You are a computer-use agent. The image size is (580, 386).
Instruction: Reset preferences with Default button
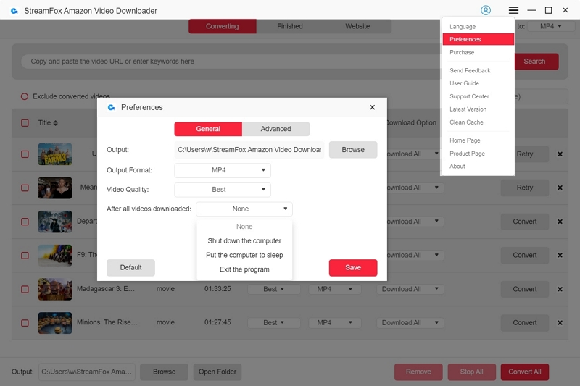pos(130,267)
